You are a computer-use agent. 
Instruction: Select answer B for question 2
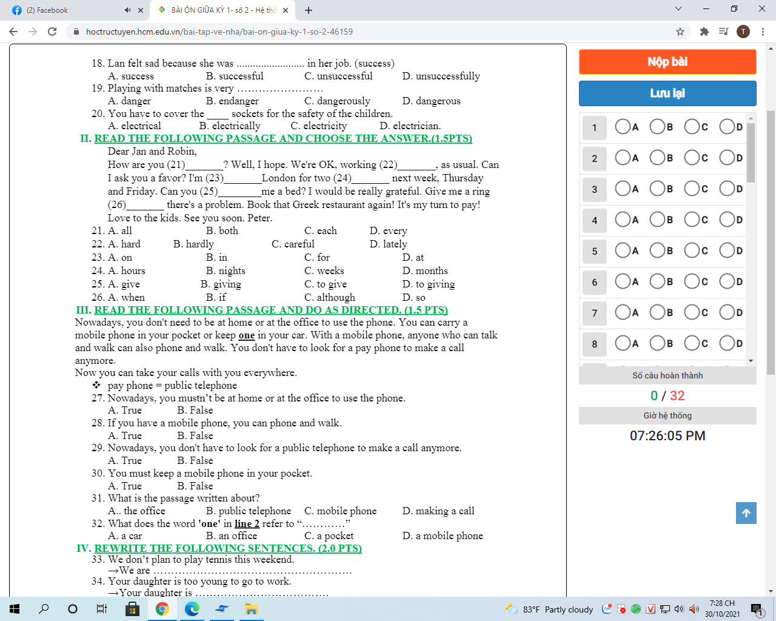(657, 157)
